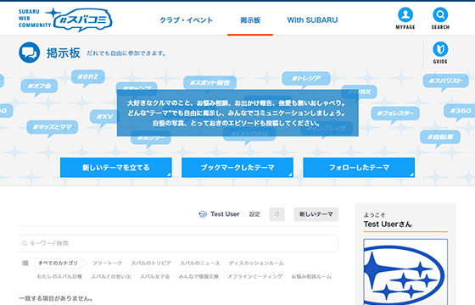
Task: Select the フリートーク category
Action: coord(107,263)
